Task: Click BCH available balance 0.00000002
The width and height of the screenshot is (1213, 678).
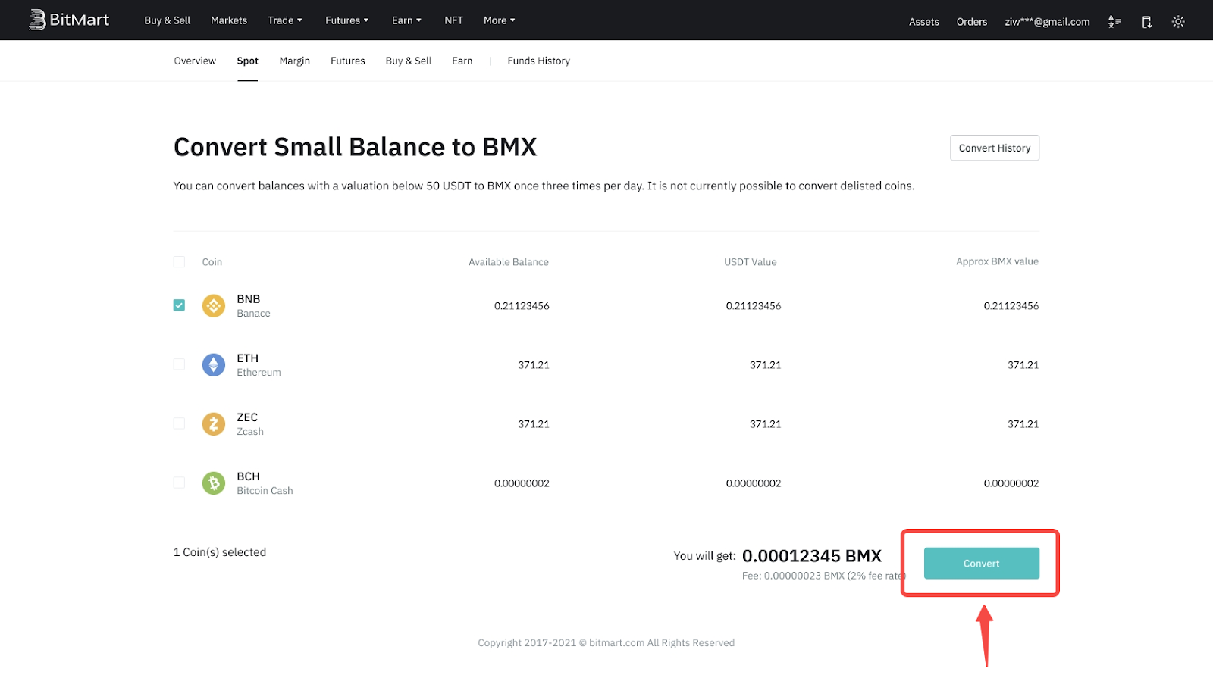Action: (x=522, y=483)
